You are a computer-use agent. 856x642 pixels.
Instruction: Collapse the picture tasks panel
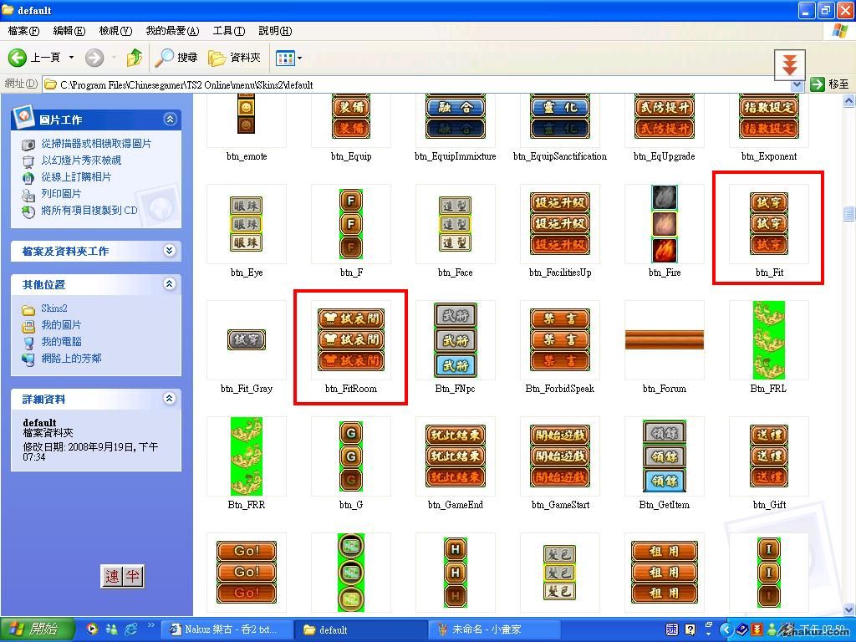coord(170,120)
